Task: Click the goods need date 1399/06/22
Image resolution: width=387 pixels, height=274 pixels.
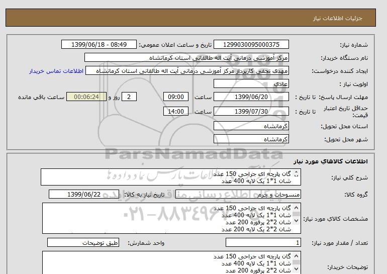Action: point(84,194)
